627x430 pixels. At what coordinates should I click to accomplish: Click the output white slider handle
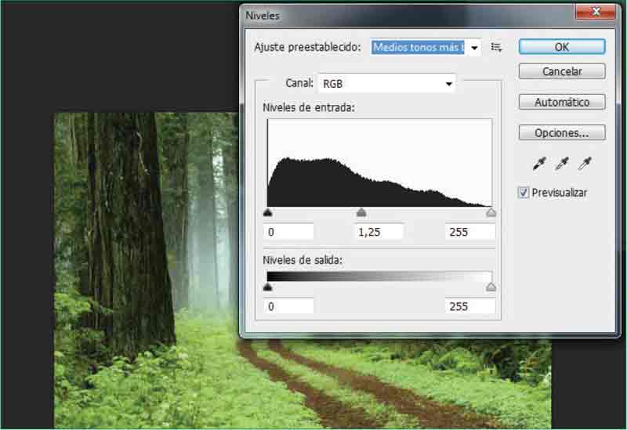pos(491,287)
